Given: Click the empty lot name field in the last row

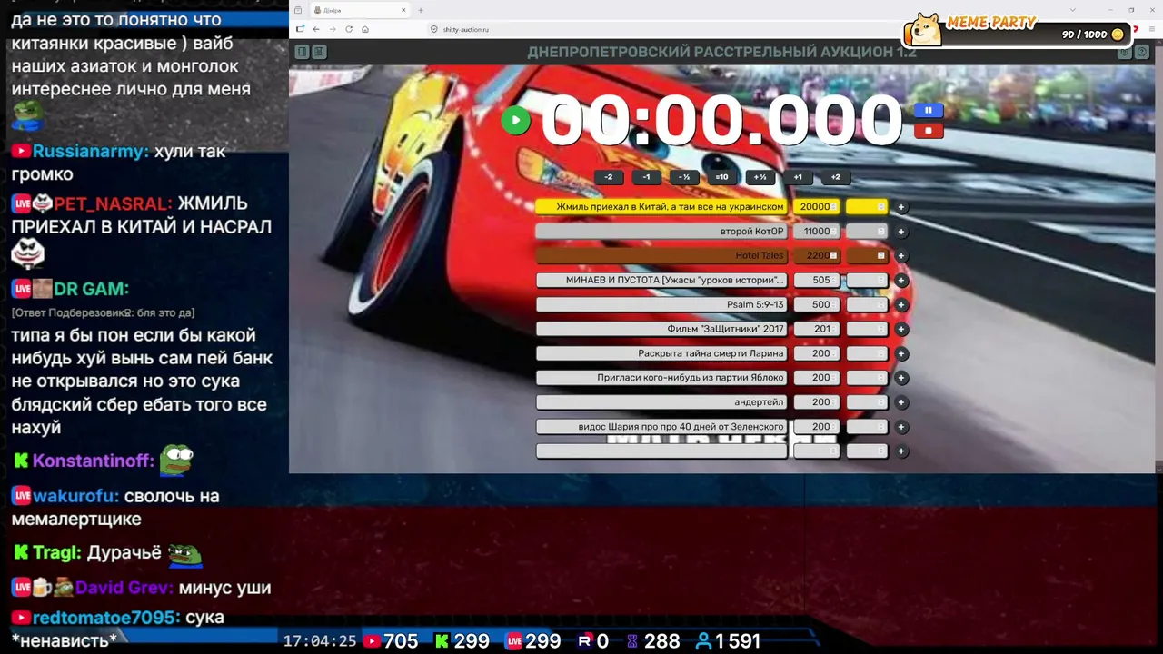Looking at the screenshot, I should 661,451.
